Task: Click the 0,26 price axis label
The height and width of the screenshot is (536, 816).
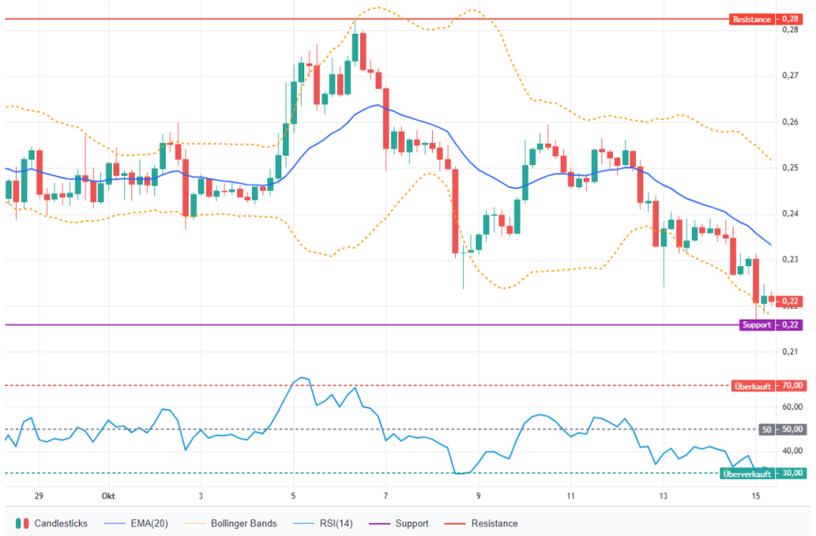Action: 790,122
